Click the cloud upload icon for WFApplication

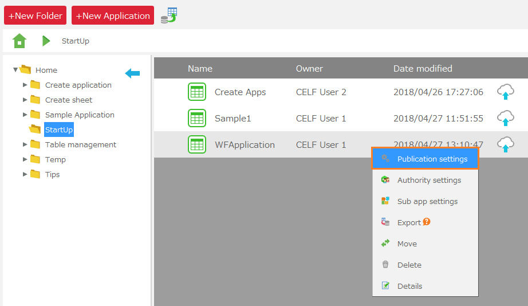coord(505,144)
